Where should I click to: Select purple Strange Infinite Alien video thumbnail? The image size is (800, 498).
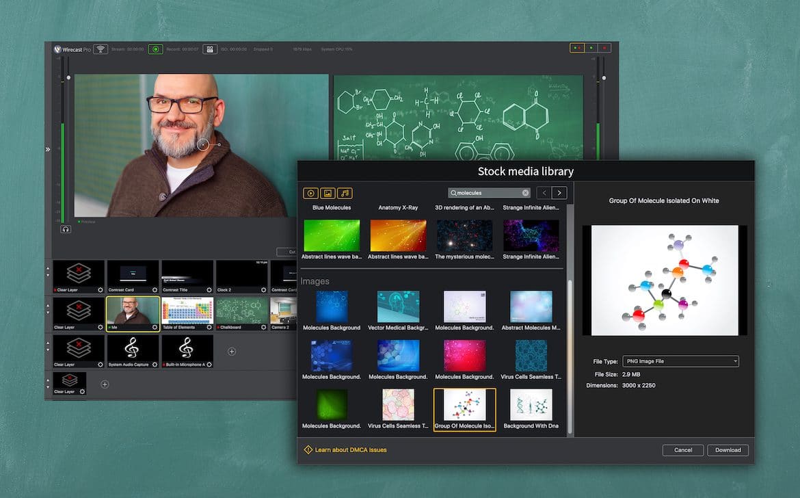coord(531,235)
